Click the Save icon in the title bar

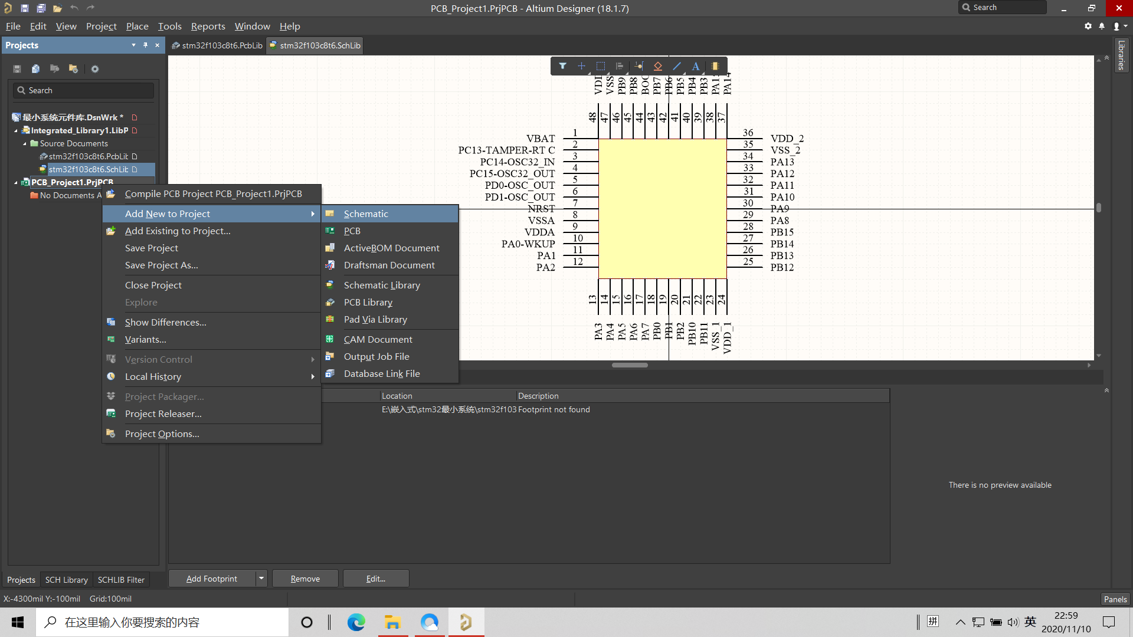25,8
